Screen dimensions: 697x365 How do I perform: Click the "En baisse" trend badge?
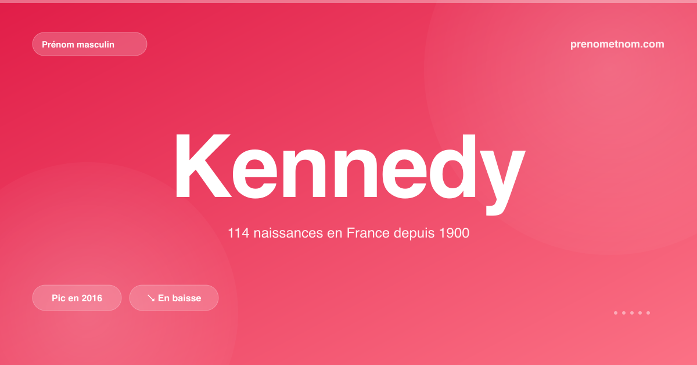pos(174,298)
